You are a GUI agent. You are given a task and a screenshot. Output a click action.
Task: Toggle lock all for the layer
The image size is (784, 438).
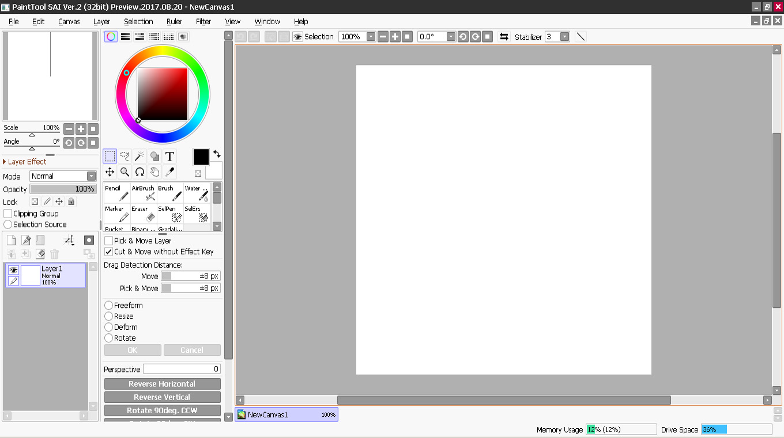[x=71, y=202]
